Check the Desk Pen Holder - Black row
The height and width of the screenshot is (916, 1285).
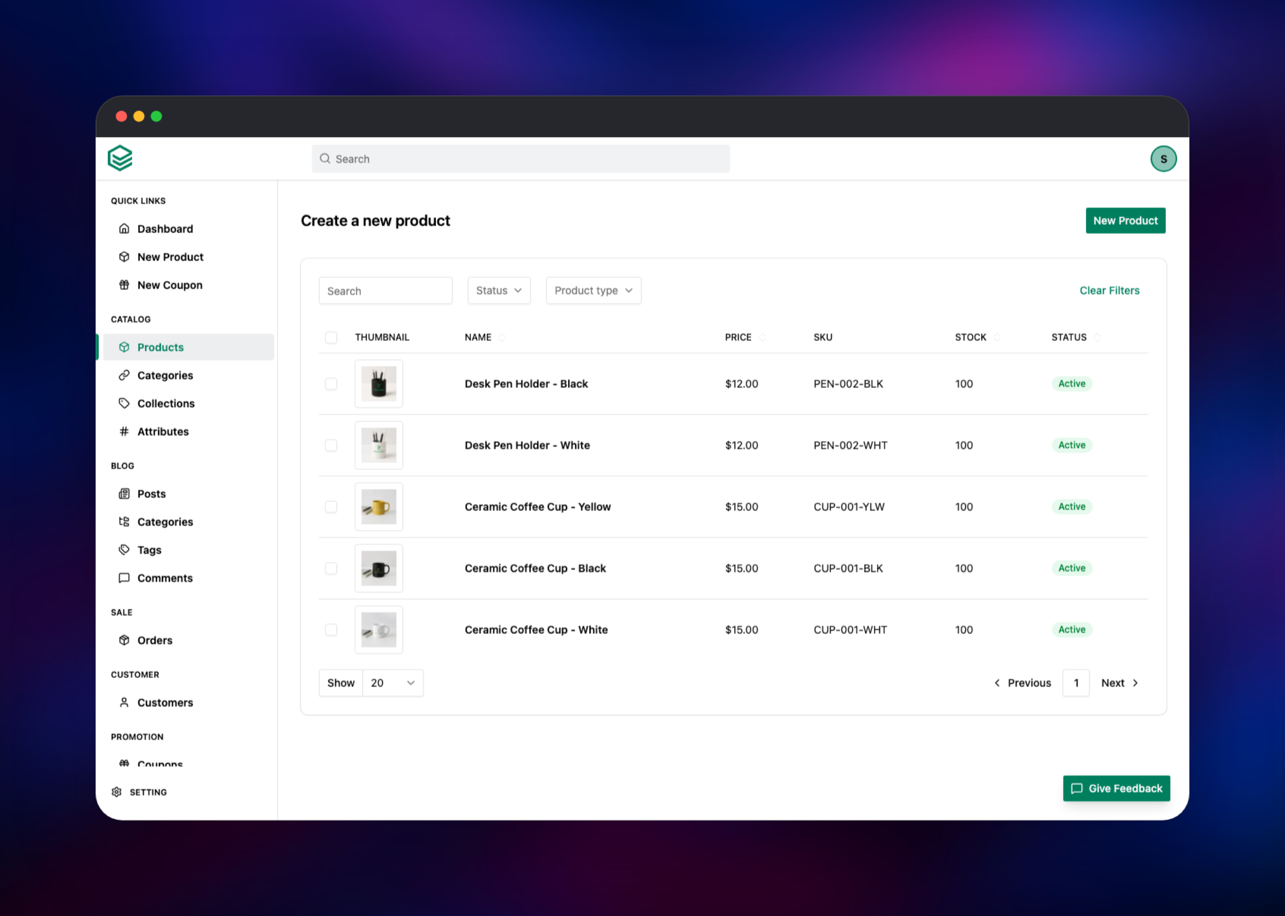pos(331,384)
